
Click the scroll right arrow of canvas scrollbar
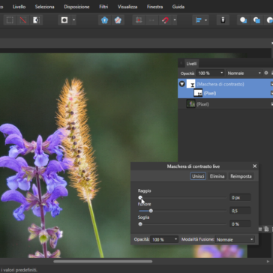(x=268, y=262)
